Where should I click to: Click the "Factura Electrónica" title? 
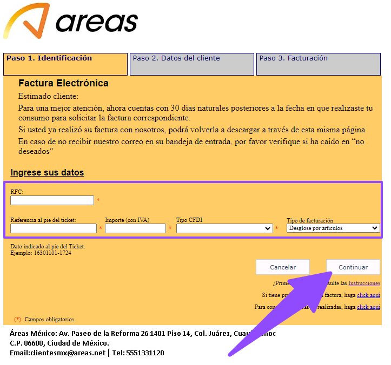click(63, 83)
